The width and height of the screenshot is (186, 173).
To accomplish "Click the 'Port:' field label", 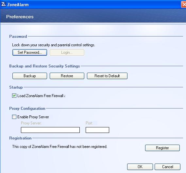I will point(89,123).
